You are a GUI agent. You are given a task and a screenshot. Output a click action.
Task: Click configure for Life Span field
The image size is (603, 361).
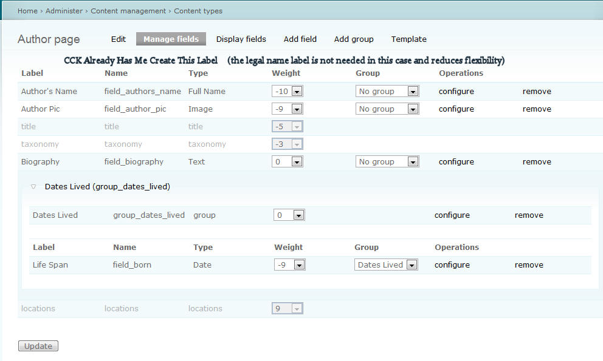tap(452, 265)
